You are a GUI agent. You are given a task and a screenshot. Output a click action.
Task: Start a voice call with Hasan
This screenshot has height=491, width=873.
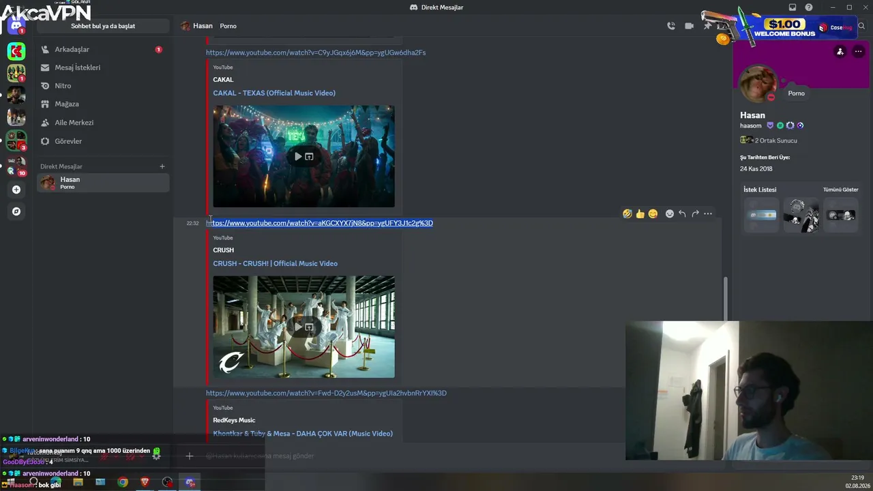tap(671, 26)
